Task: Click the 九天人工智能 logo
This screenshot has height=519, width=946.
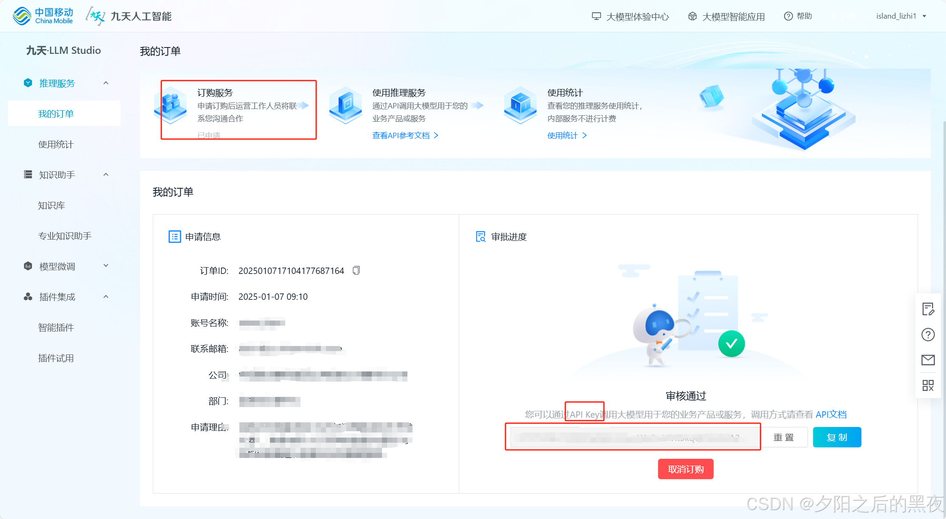Action: tap(129, 16)
